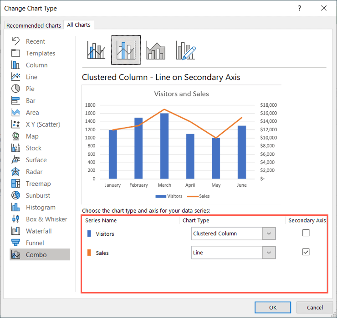Click the Clustered Column combo box text
This screenshot has width=337, height=318.
[215, 234]
